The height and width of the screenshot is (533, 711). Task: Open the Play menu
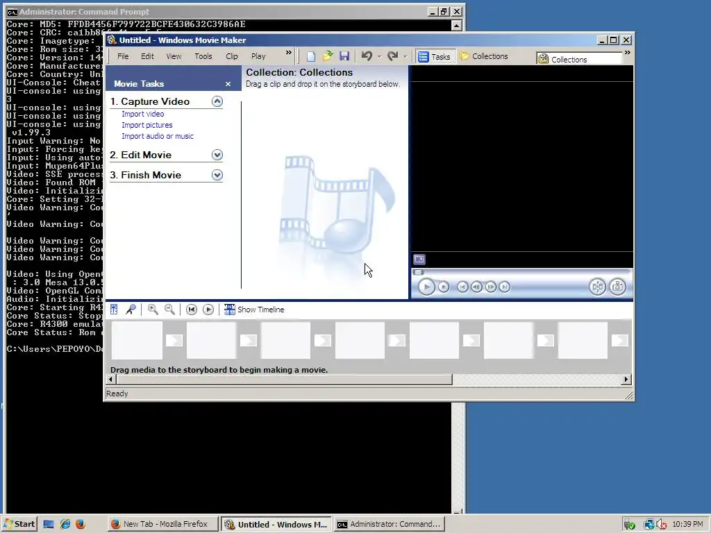[x=258, y=56]
